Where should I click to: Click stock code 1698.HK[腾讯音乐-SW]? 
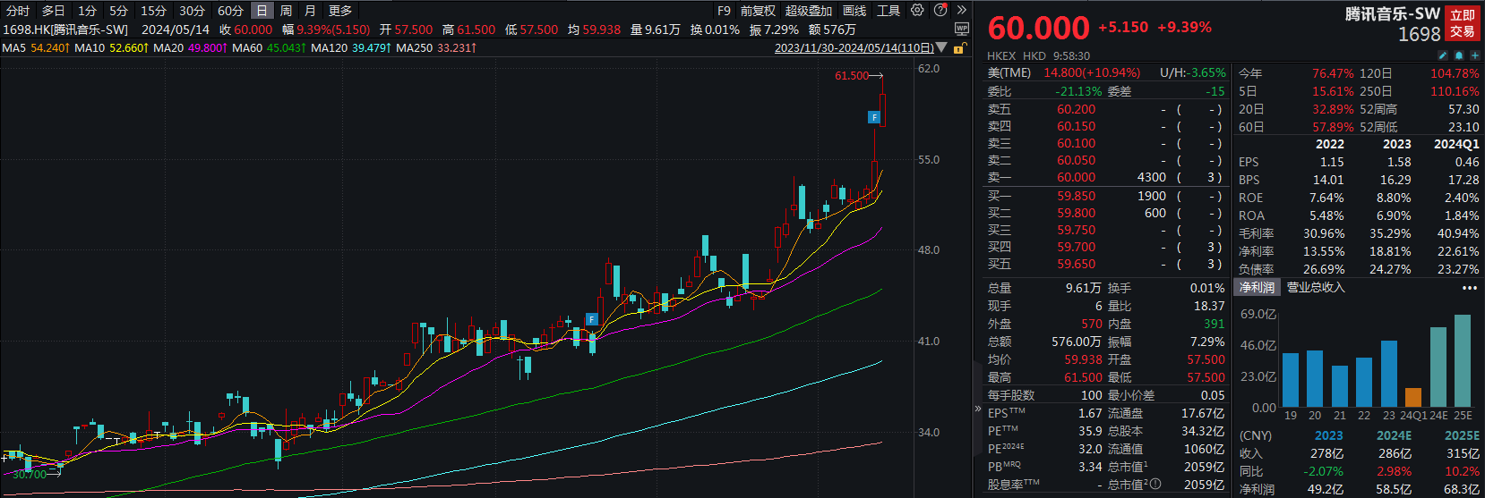point(64,30)
